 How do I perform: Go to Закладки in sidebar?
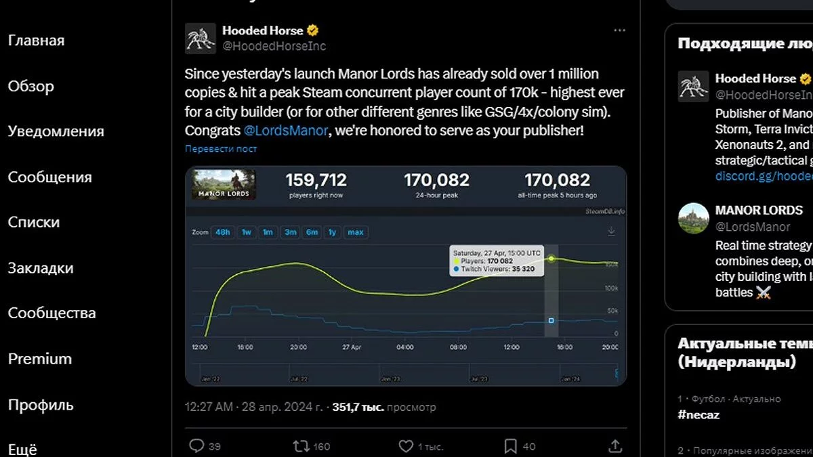pos(41,268)
